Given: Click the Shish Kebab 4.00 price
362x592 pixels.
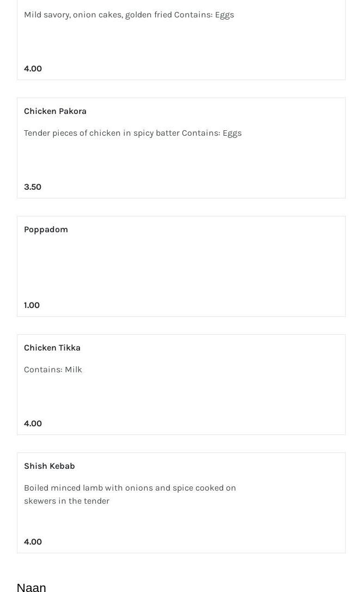Looking at the screenshot, I should (33, 542).
